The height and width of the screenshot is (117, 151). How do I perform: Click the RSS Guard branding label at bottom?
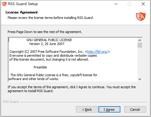pos(11,102)
